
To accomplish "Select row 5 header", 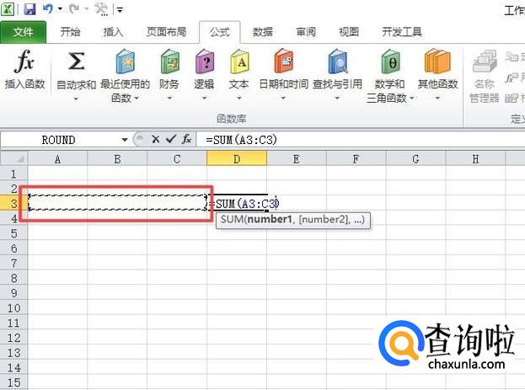I will 13,233.
